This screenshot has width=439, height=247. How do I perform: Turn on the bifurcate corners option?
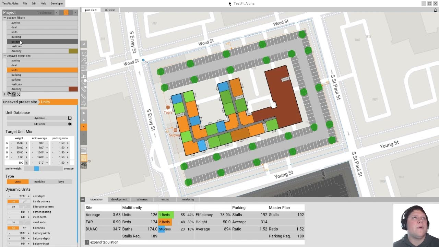(x=13, y=207)
